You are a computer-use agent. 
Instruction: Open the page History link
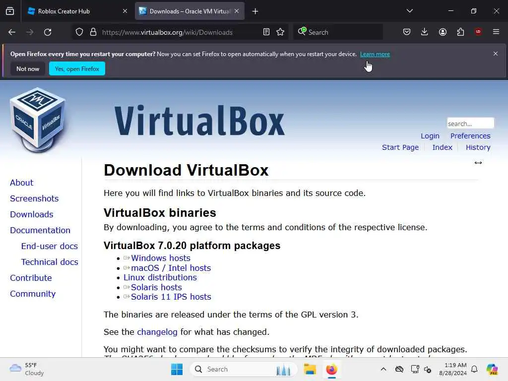point(478,147)
